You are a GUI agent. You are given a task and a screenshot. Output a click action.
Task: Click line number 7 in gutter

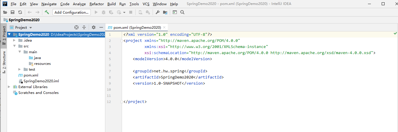coord(109,71)
